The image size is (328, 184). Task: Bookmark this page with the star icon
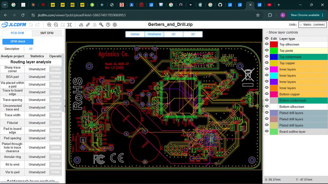point(258,15)
